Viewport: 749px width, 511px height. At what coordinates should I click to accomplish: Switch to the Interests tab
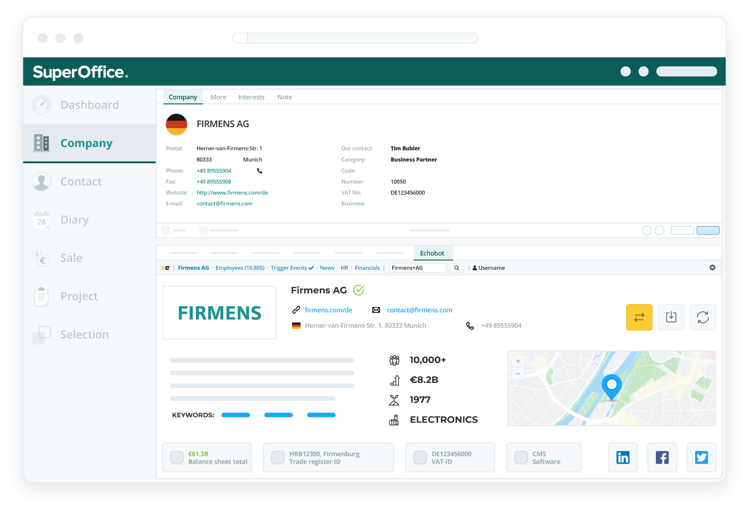pos(251,97)
